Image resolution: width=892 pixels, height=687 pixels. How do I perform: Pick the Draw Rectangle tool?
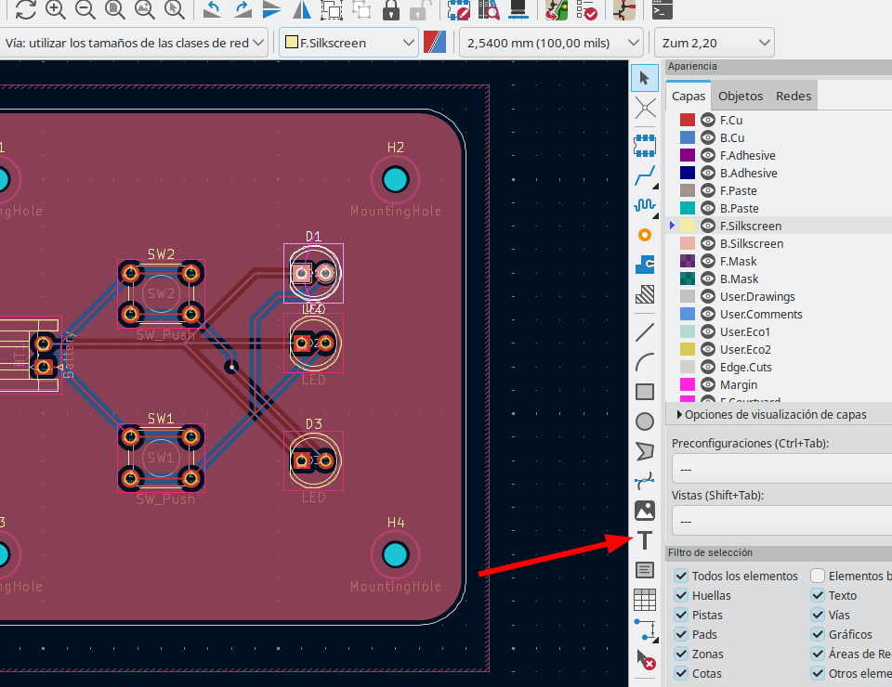pyautogui.click(x=645, y=392)
